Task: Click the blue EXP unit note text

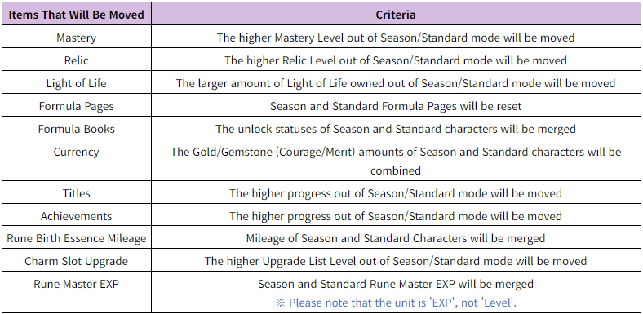Action: 396,303
